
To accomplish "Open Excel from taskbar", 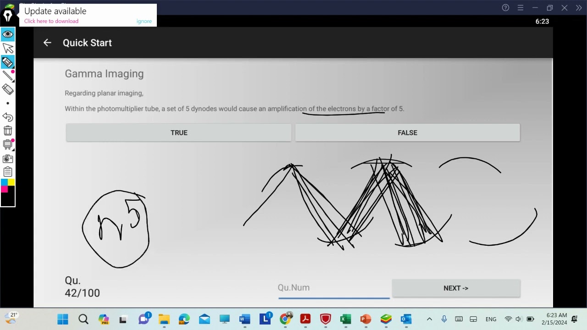I will [x=346, y=319].
